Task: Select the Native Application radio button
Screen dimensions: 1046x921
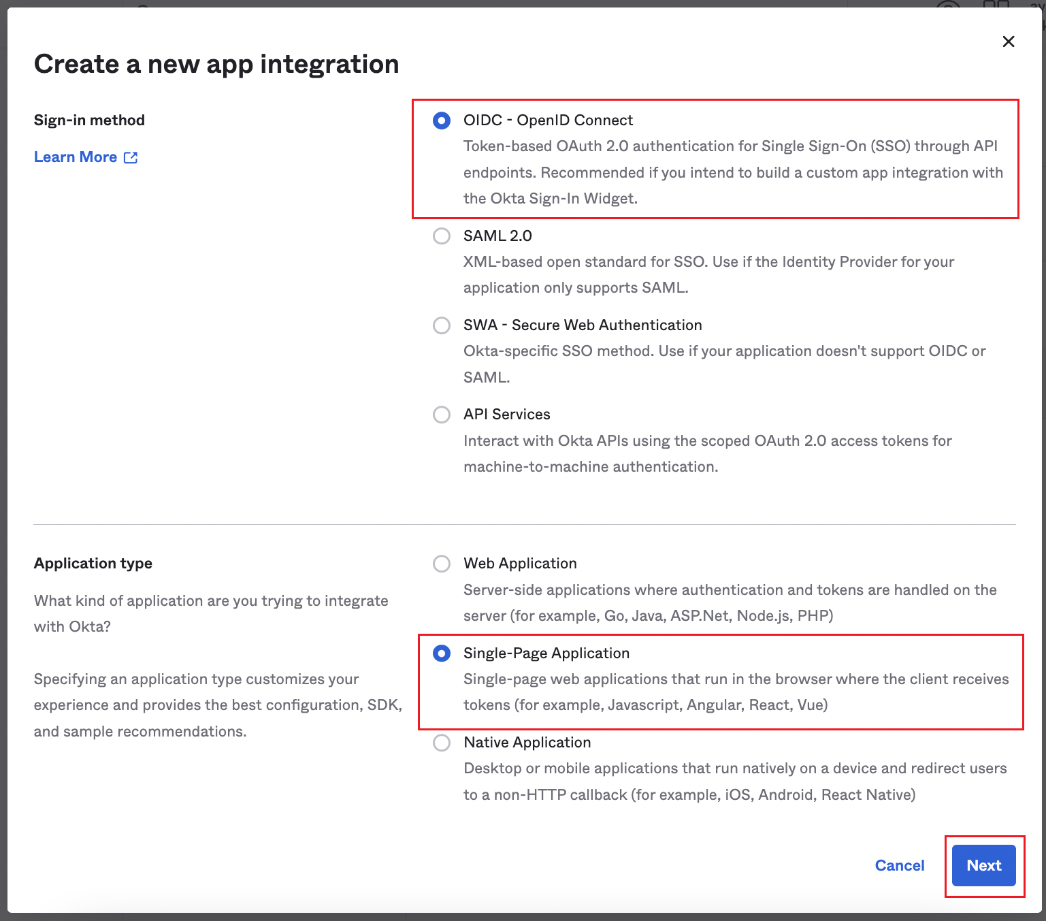Action: click(442, 743)
